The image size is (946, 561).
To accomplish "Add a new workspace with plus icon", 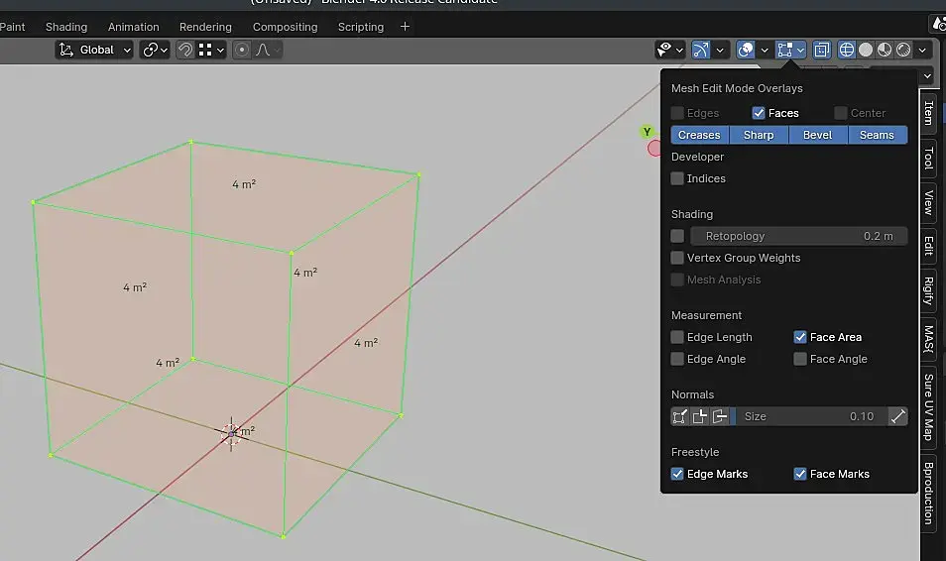I will tap(405, 27).
